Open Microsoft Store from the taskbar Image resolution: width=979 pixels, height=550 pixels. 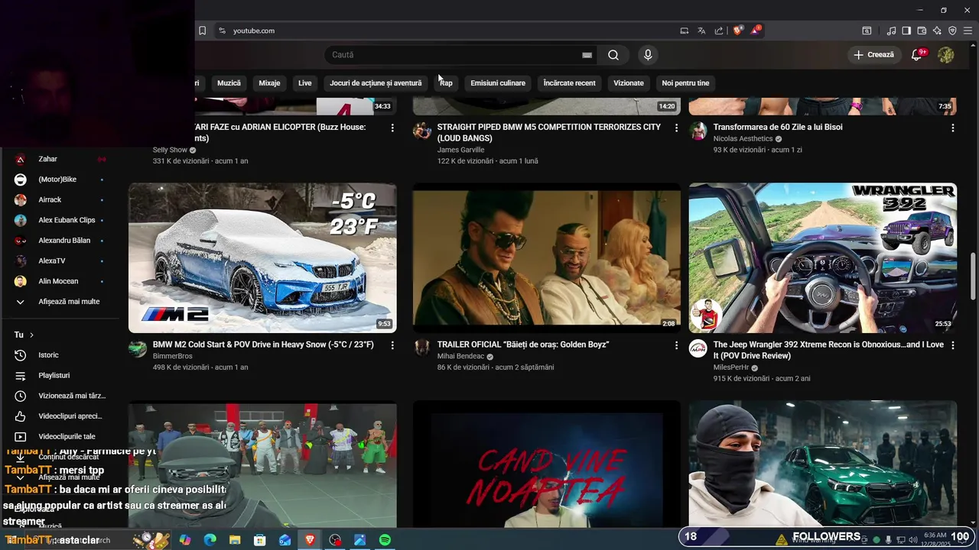pos(260,540)
